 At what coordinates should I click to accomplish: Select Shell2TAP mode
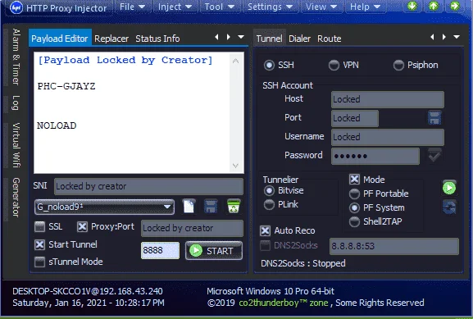click(x=354, y=221)
